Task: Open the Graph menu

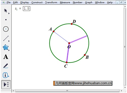Action: pyautogui.click(x=89, y=2)
